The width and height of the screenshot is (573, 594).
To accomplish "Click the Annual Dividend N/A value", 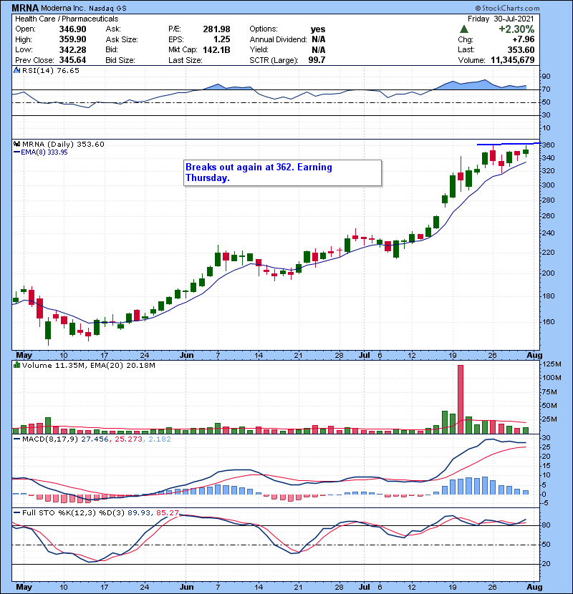I will tap(319, 39).
